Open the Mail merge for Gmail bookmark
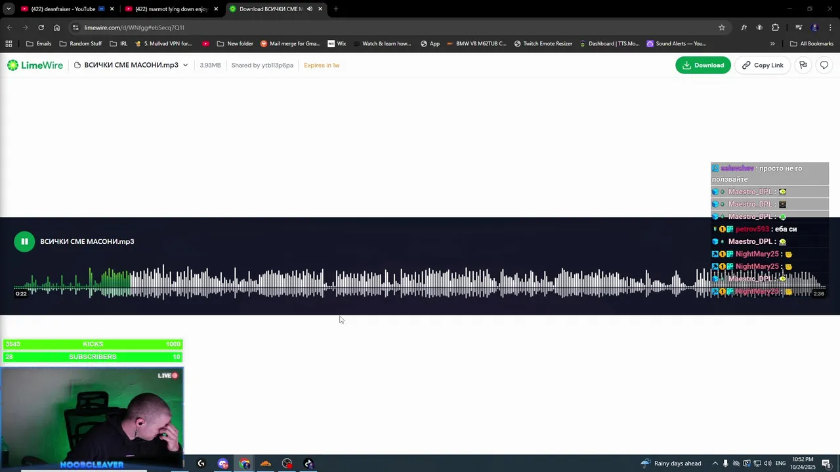 (291, 44)
